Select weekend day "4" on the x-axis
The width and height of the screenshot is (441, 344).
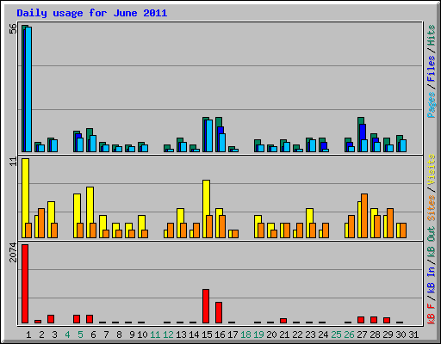click(67, 335)
